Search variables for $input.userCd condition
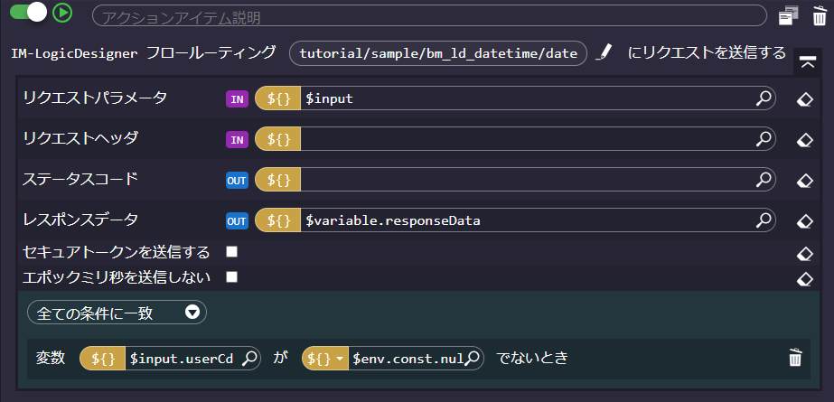The width and height of the screenshot is (834, 402). (x=249, y=359)
